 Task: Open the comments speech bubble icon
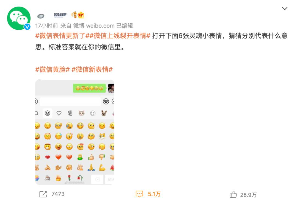pyautogui.click(x=139, y=194)
